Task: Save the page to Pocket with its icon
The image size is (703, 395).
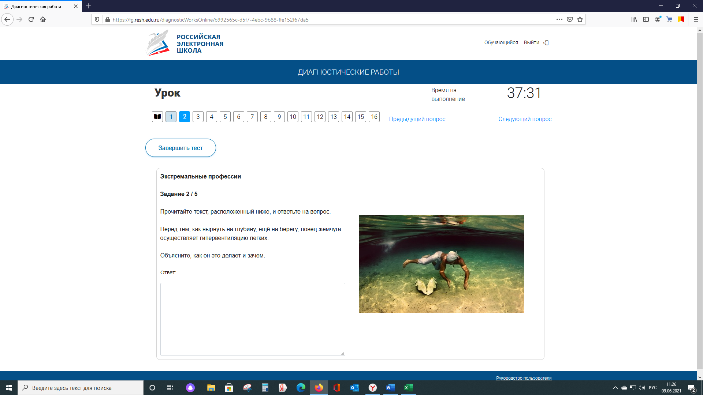Action: [x=570, y=19]
